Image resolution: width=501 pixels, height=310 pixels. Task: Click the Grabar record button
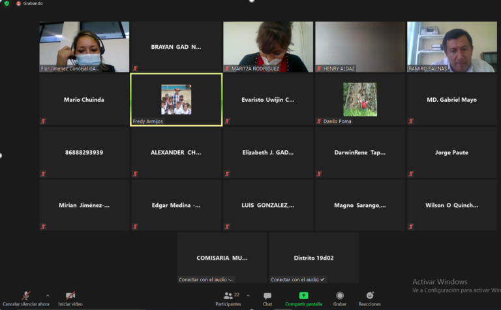coord(340,298)
